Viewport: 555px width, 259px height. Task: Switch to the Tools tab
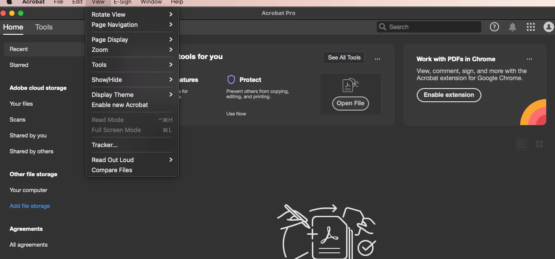44,27
